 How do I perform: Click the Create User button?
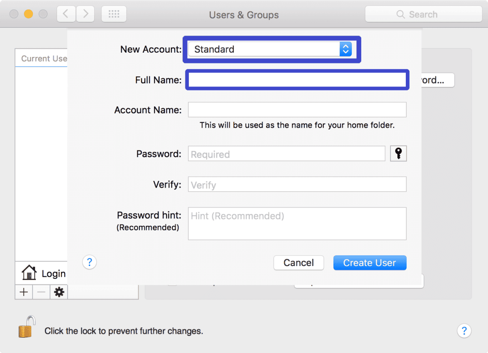coord(369,263)
